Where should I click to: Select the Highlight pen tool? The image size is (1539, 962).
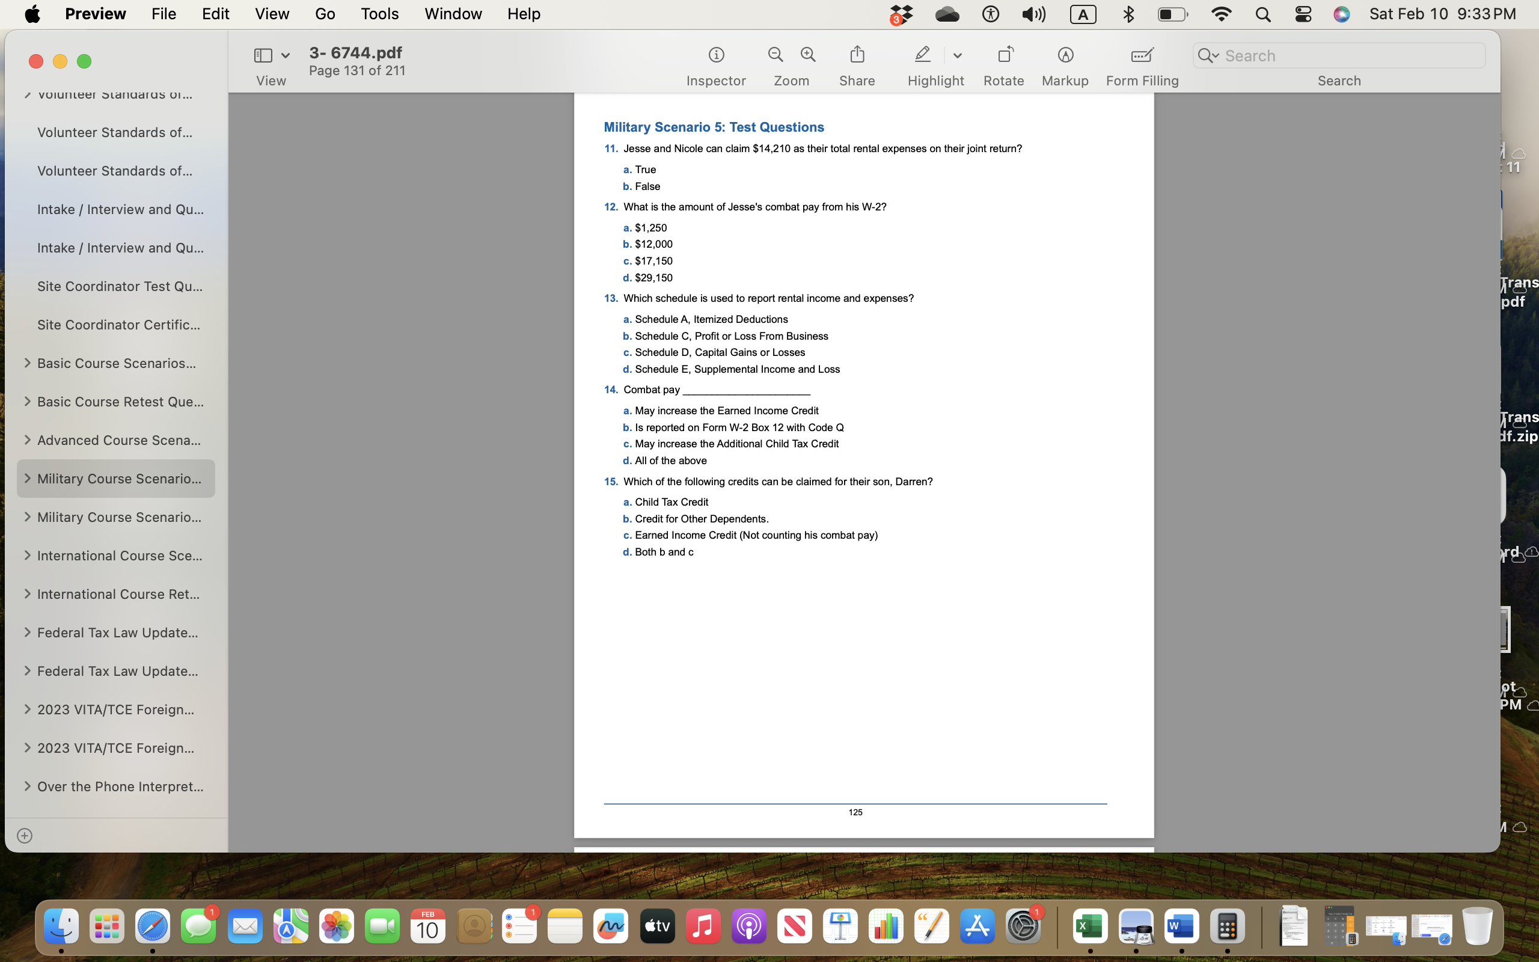click(x=923, y=55)
